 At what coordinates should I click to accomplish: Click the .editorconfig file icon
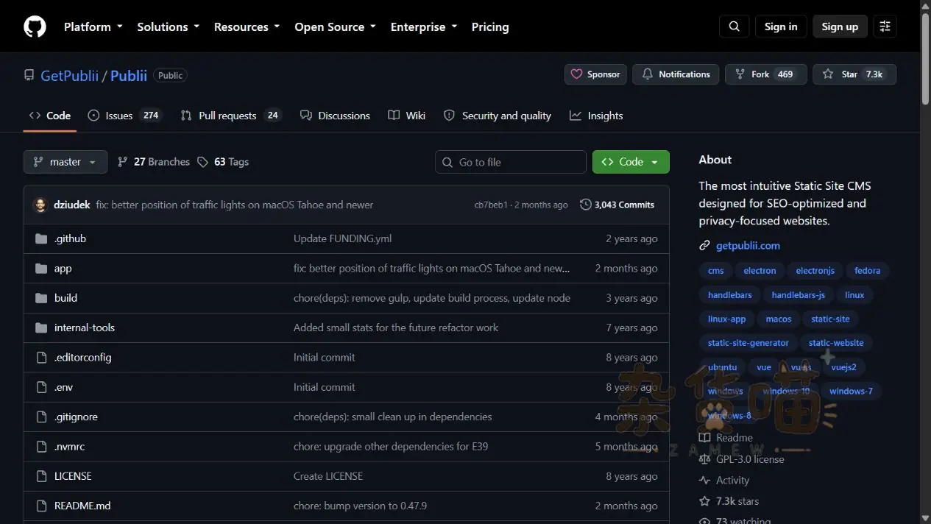[x=41, y=358]
